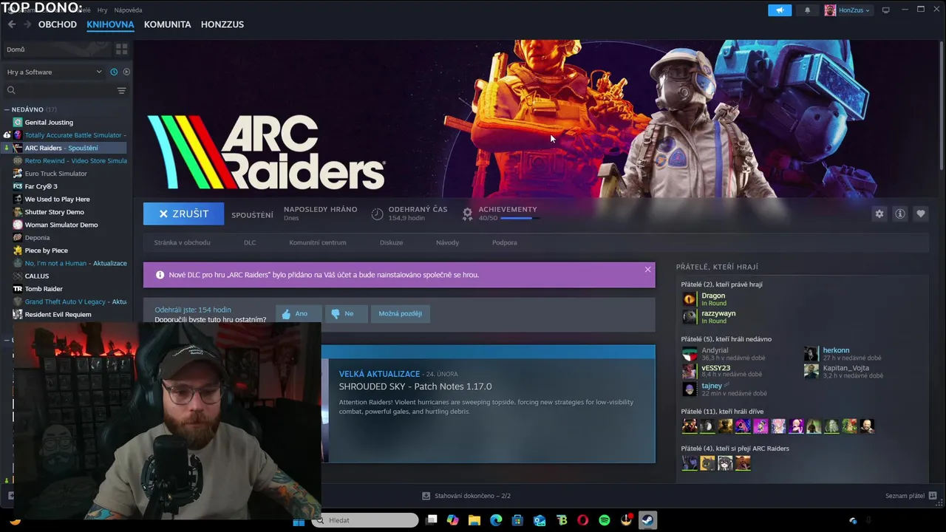Open friend razzywayn's profile
946x532 pixels.
coord(718,313)
